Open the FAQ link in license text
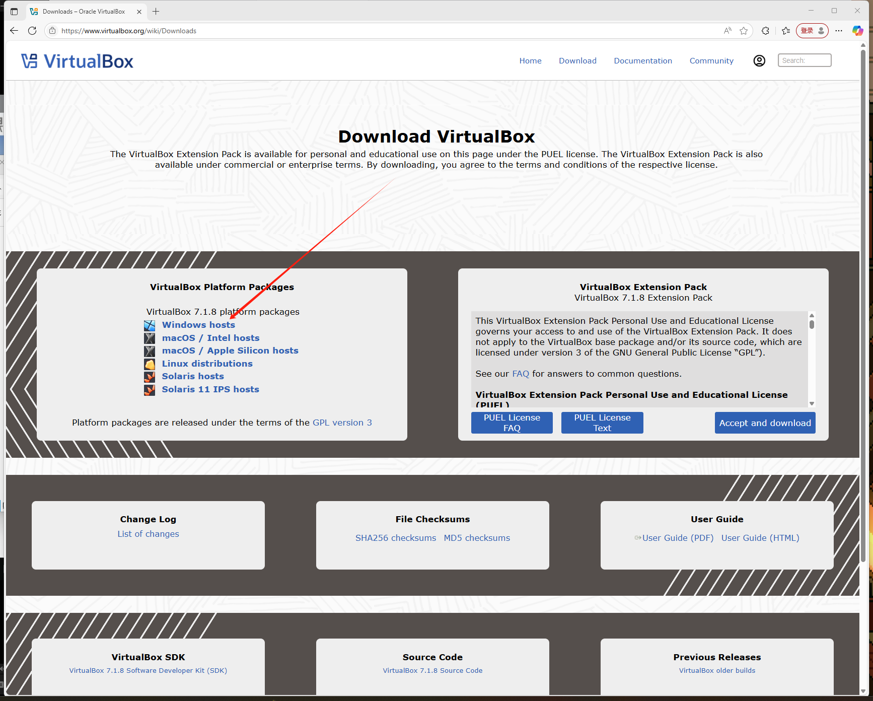This screenshot has height=701, width=873. [x=521, y=374]
